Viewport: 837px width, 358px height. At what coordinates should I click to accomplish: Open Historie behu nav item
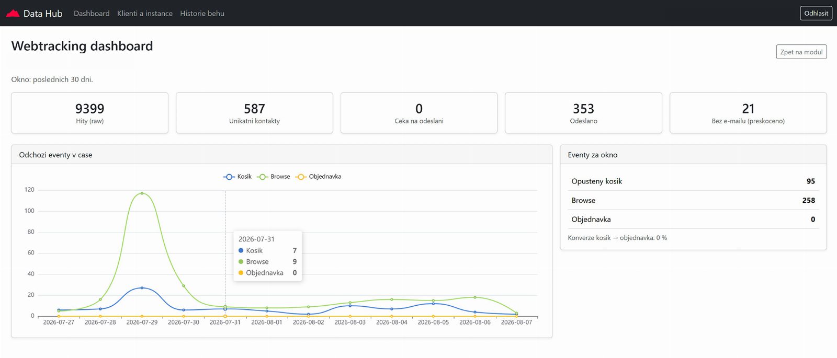[x=202, y=14]
